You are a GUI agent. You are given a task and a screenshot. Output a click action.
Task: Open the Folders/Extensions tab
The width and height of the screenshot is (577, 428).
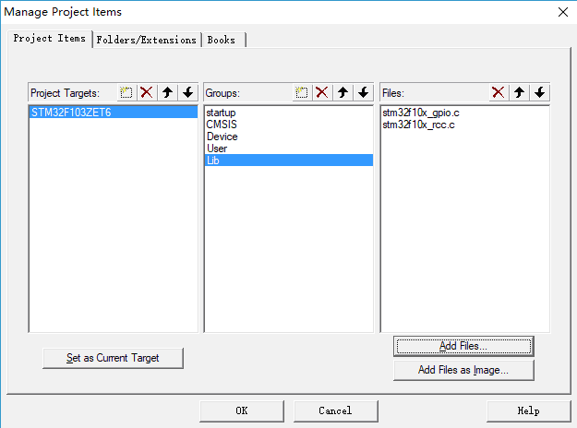147,40
